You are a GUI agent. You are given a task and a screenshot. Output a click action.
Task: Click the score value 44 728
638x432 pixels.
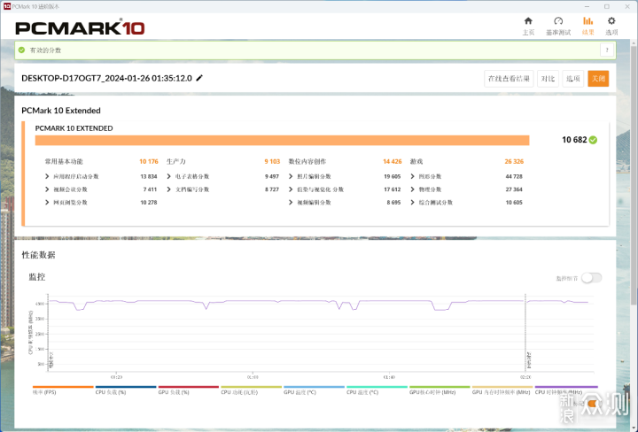click(514, 176)
